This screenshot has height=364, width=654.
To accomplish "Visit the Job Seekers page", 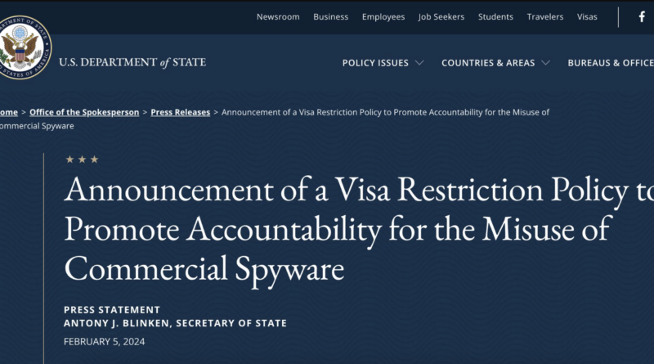I will tap(441, 17).
